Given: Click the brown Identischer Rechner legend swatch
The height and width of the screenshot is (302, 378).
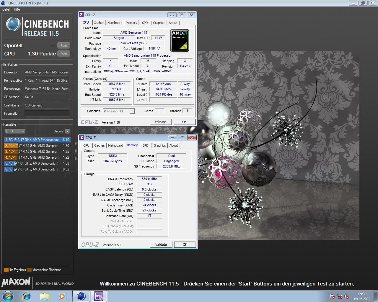Looking at the screenshot, I should click(29, 270).
